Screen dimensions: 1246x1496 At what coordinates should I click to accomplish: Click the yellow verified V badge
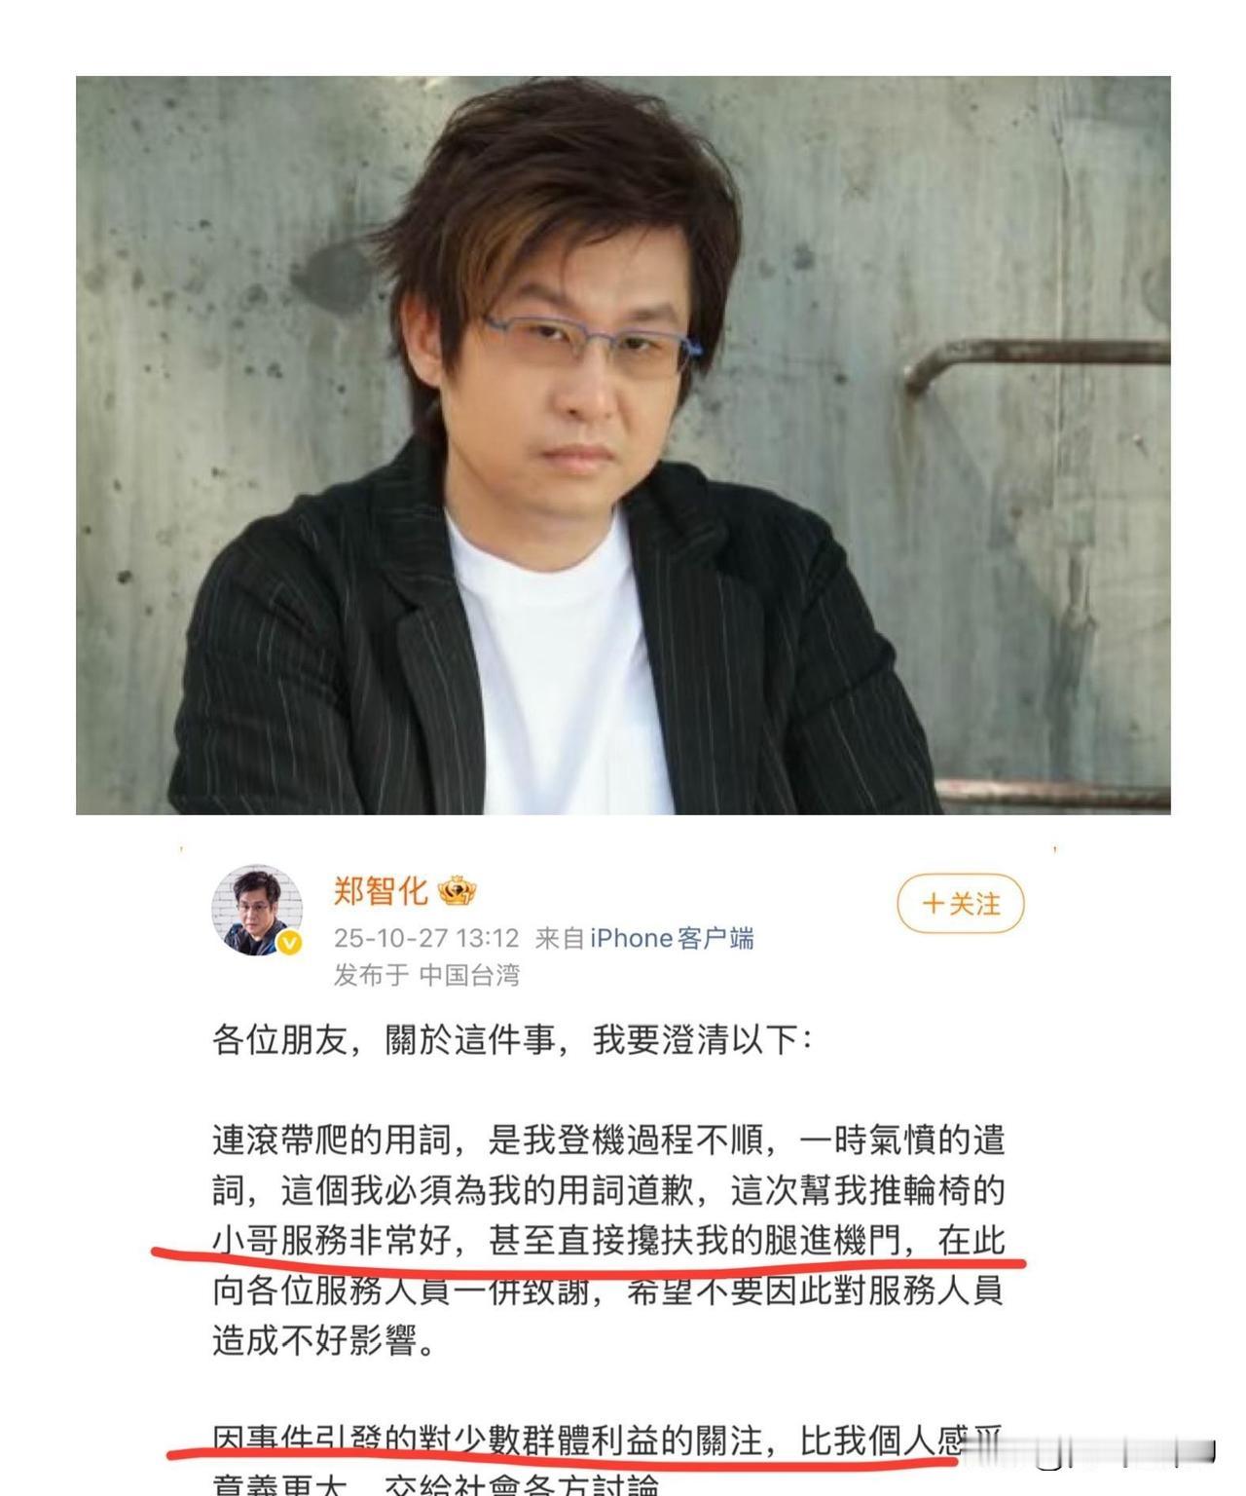point(289,942)
